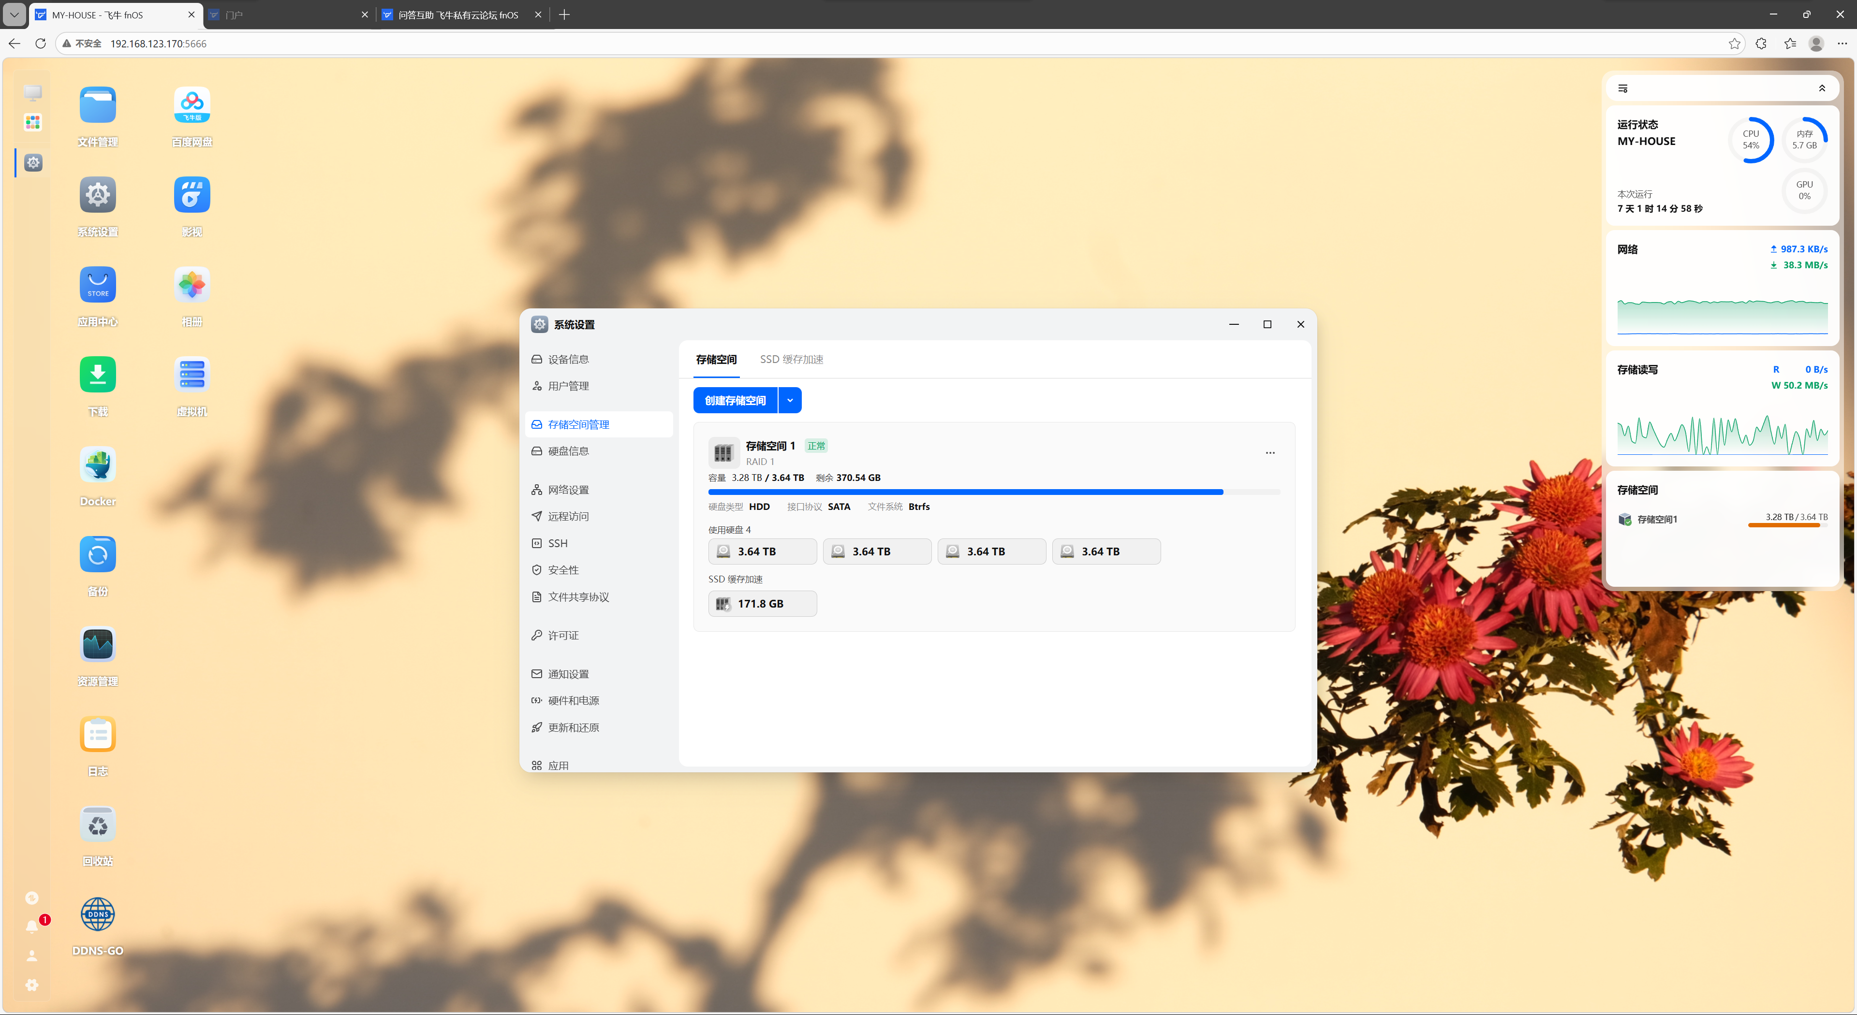Launch the 虚拟机 app icon
1857x1015 pixels.
tap(192, 375)
